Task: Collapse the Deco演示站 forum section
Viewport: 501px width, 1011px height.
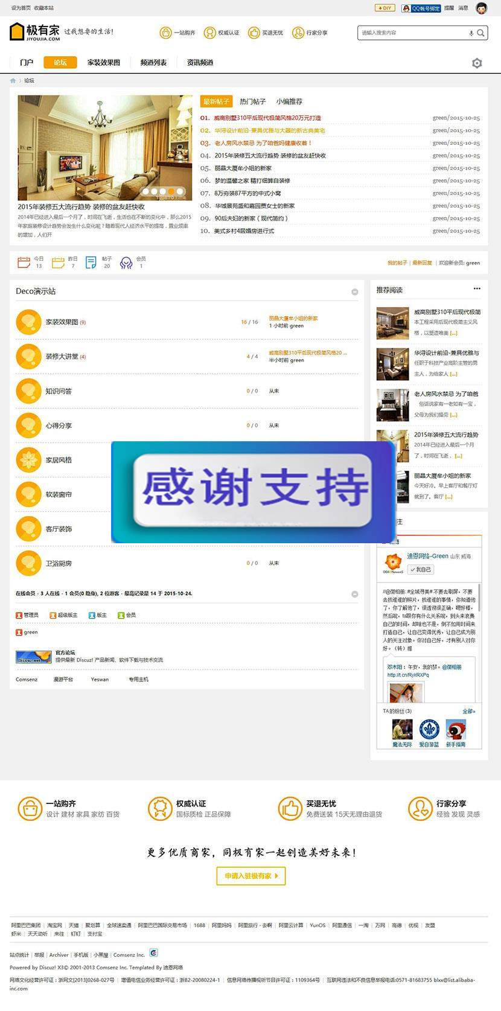Action: [x=354, y=292]
